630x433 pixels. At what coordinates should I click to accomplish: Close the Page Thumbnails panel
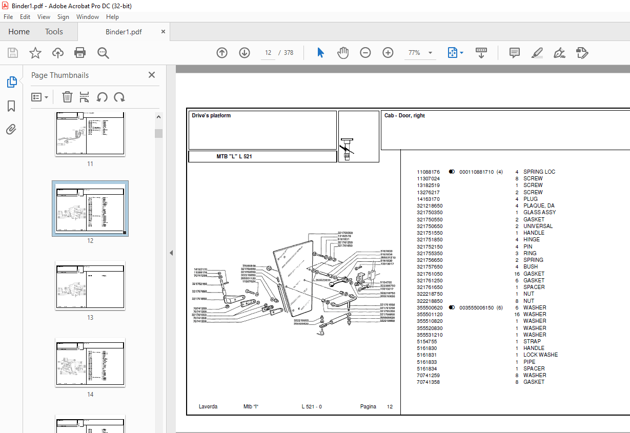coord(151,75)
